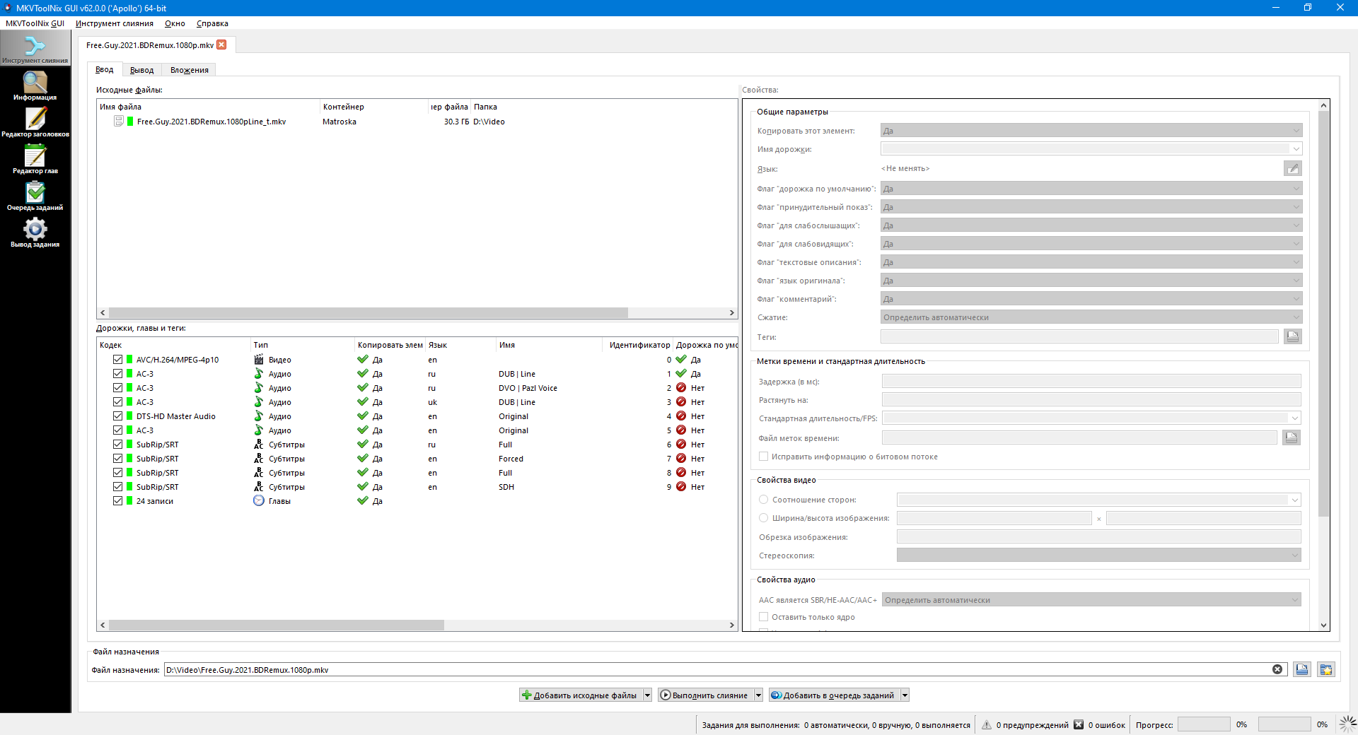
Task: Open 'Сжатие' compression dropdown
Action: (x=1091, y=317)
